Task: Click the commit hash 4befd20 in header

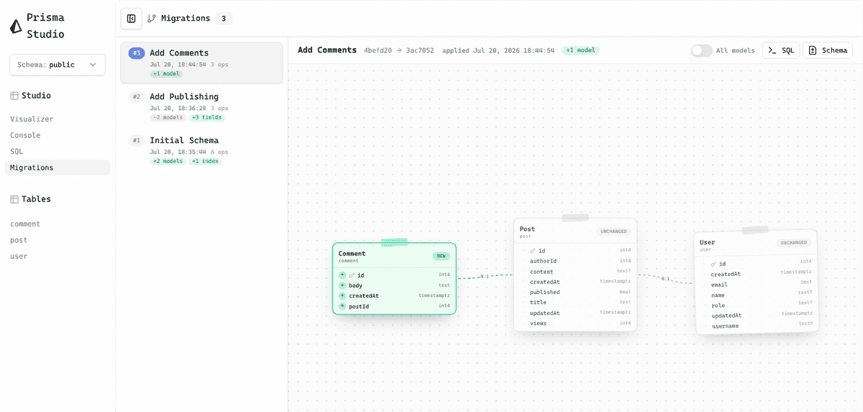Action: (378, 50)
